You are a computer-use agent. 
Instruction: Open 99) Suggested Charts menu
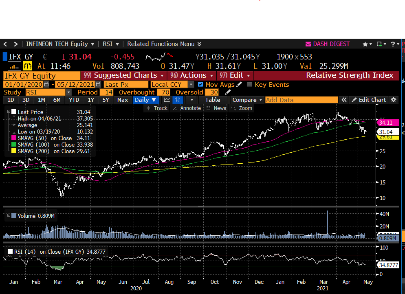coord(124,75)
